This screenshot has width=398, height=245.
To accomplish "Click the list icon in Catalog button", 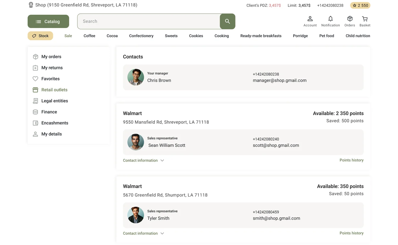I will (39, 22).
